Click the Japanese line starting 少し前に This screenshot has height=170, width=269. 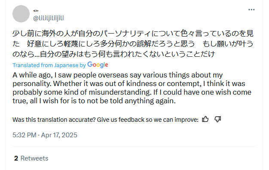click(133, 34)
